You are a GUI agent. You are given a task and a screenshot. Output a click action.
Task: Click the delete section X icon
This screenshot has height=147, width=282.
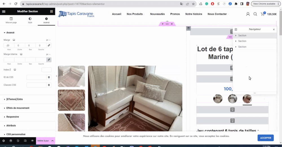coord(172,24)
